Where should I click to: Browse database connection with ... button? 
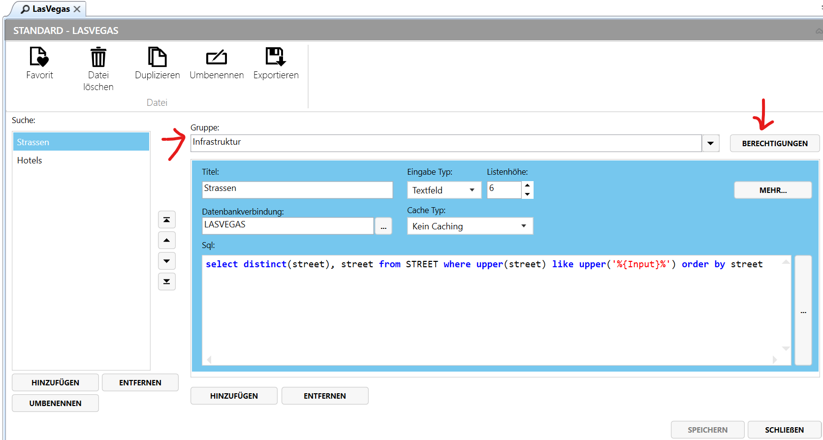coord(383,226)
